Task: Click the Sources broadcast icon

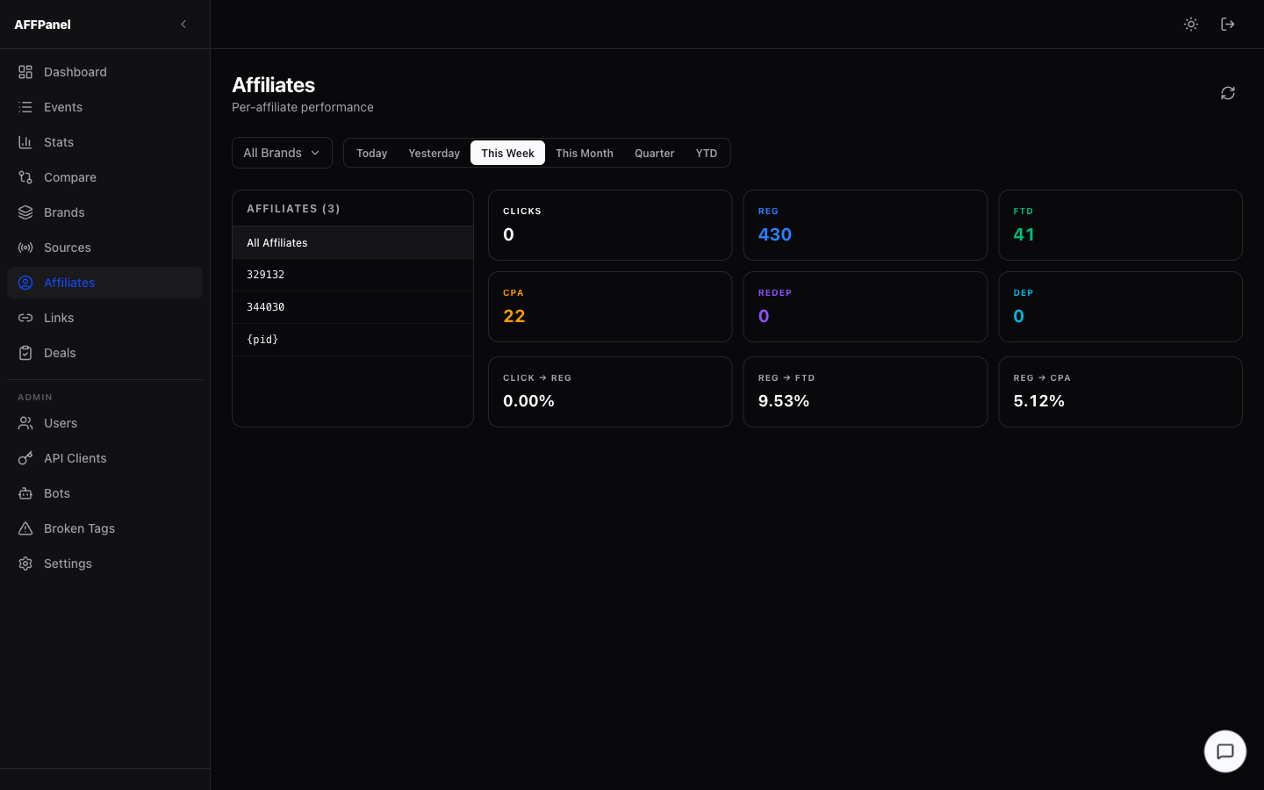Action: coord(25,247)
